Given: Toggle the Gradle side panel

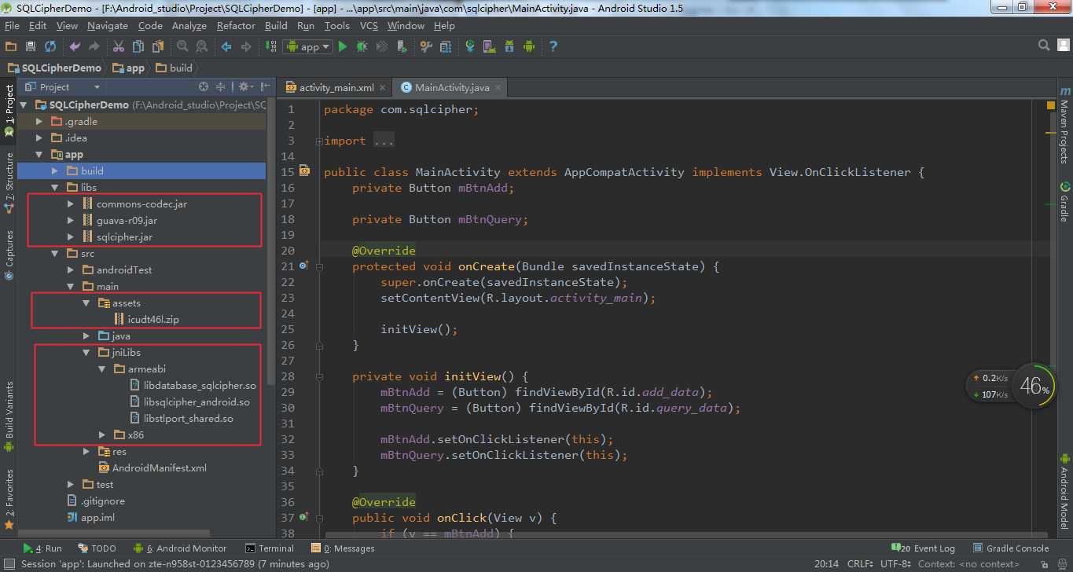Looking at the screenshot, I should [1064, 201].
